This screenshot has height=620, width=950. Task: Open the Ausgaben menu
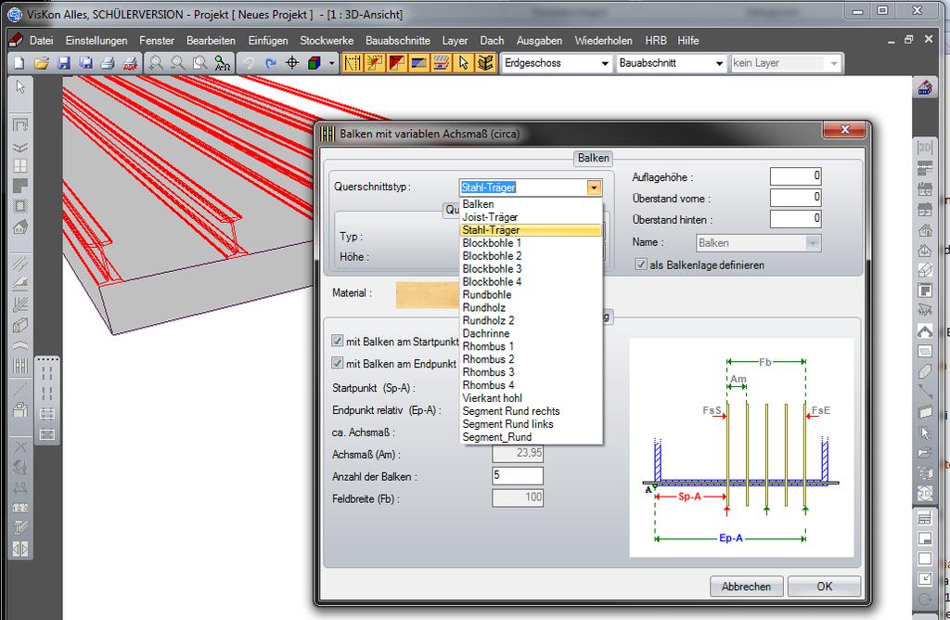click(539, 41)
